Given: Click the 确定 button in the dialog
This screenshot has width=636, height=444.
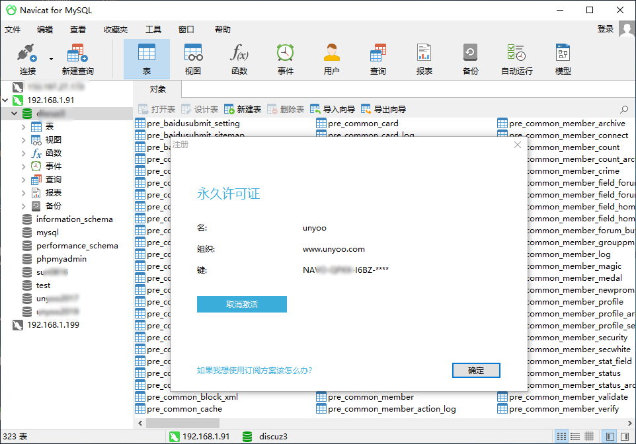Looking at the screenshot, I should tap(476, 370).
